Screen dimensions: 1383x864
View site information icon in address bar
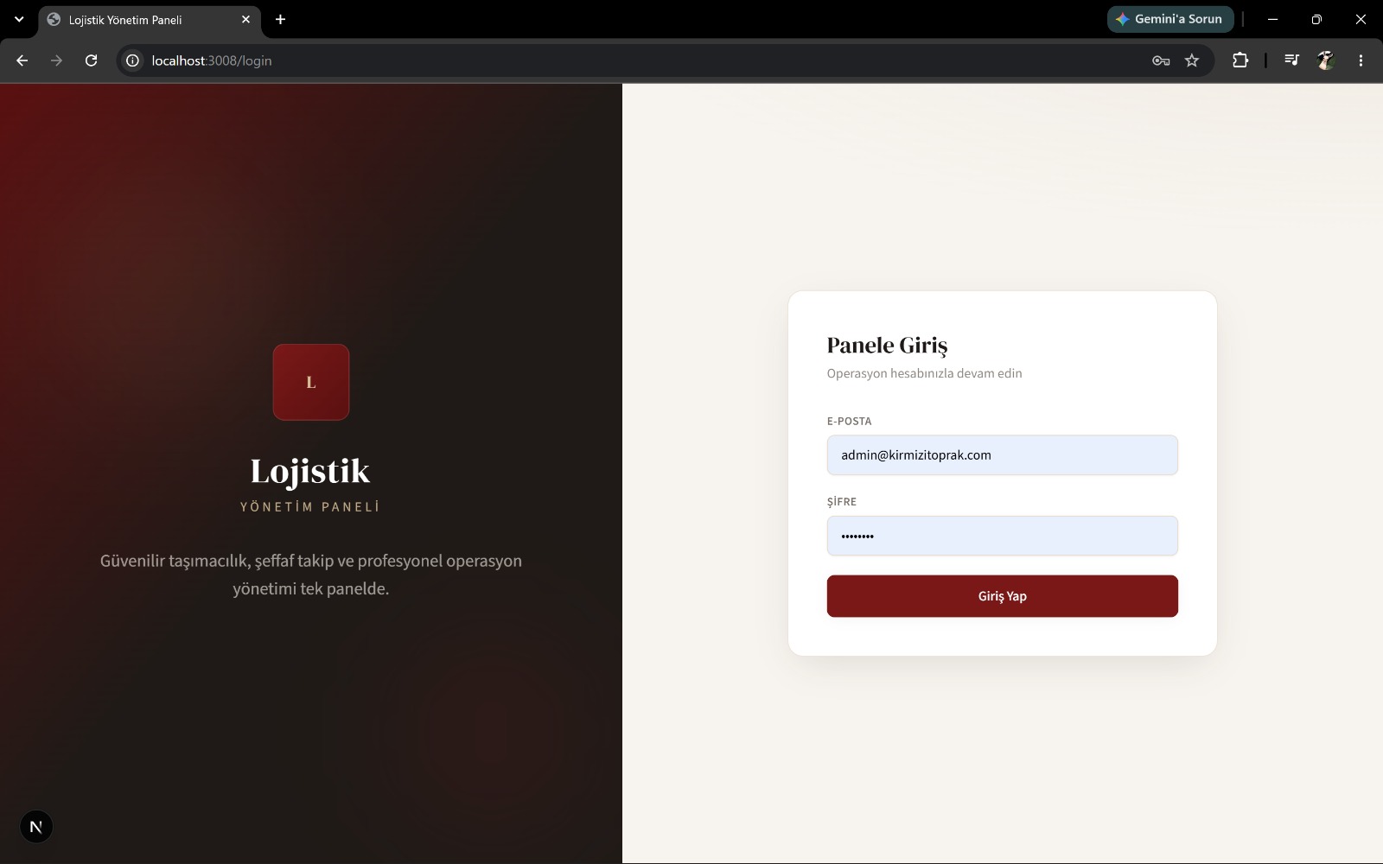click(x=132, y=60)
